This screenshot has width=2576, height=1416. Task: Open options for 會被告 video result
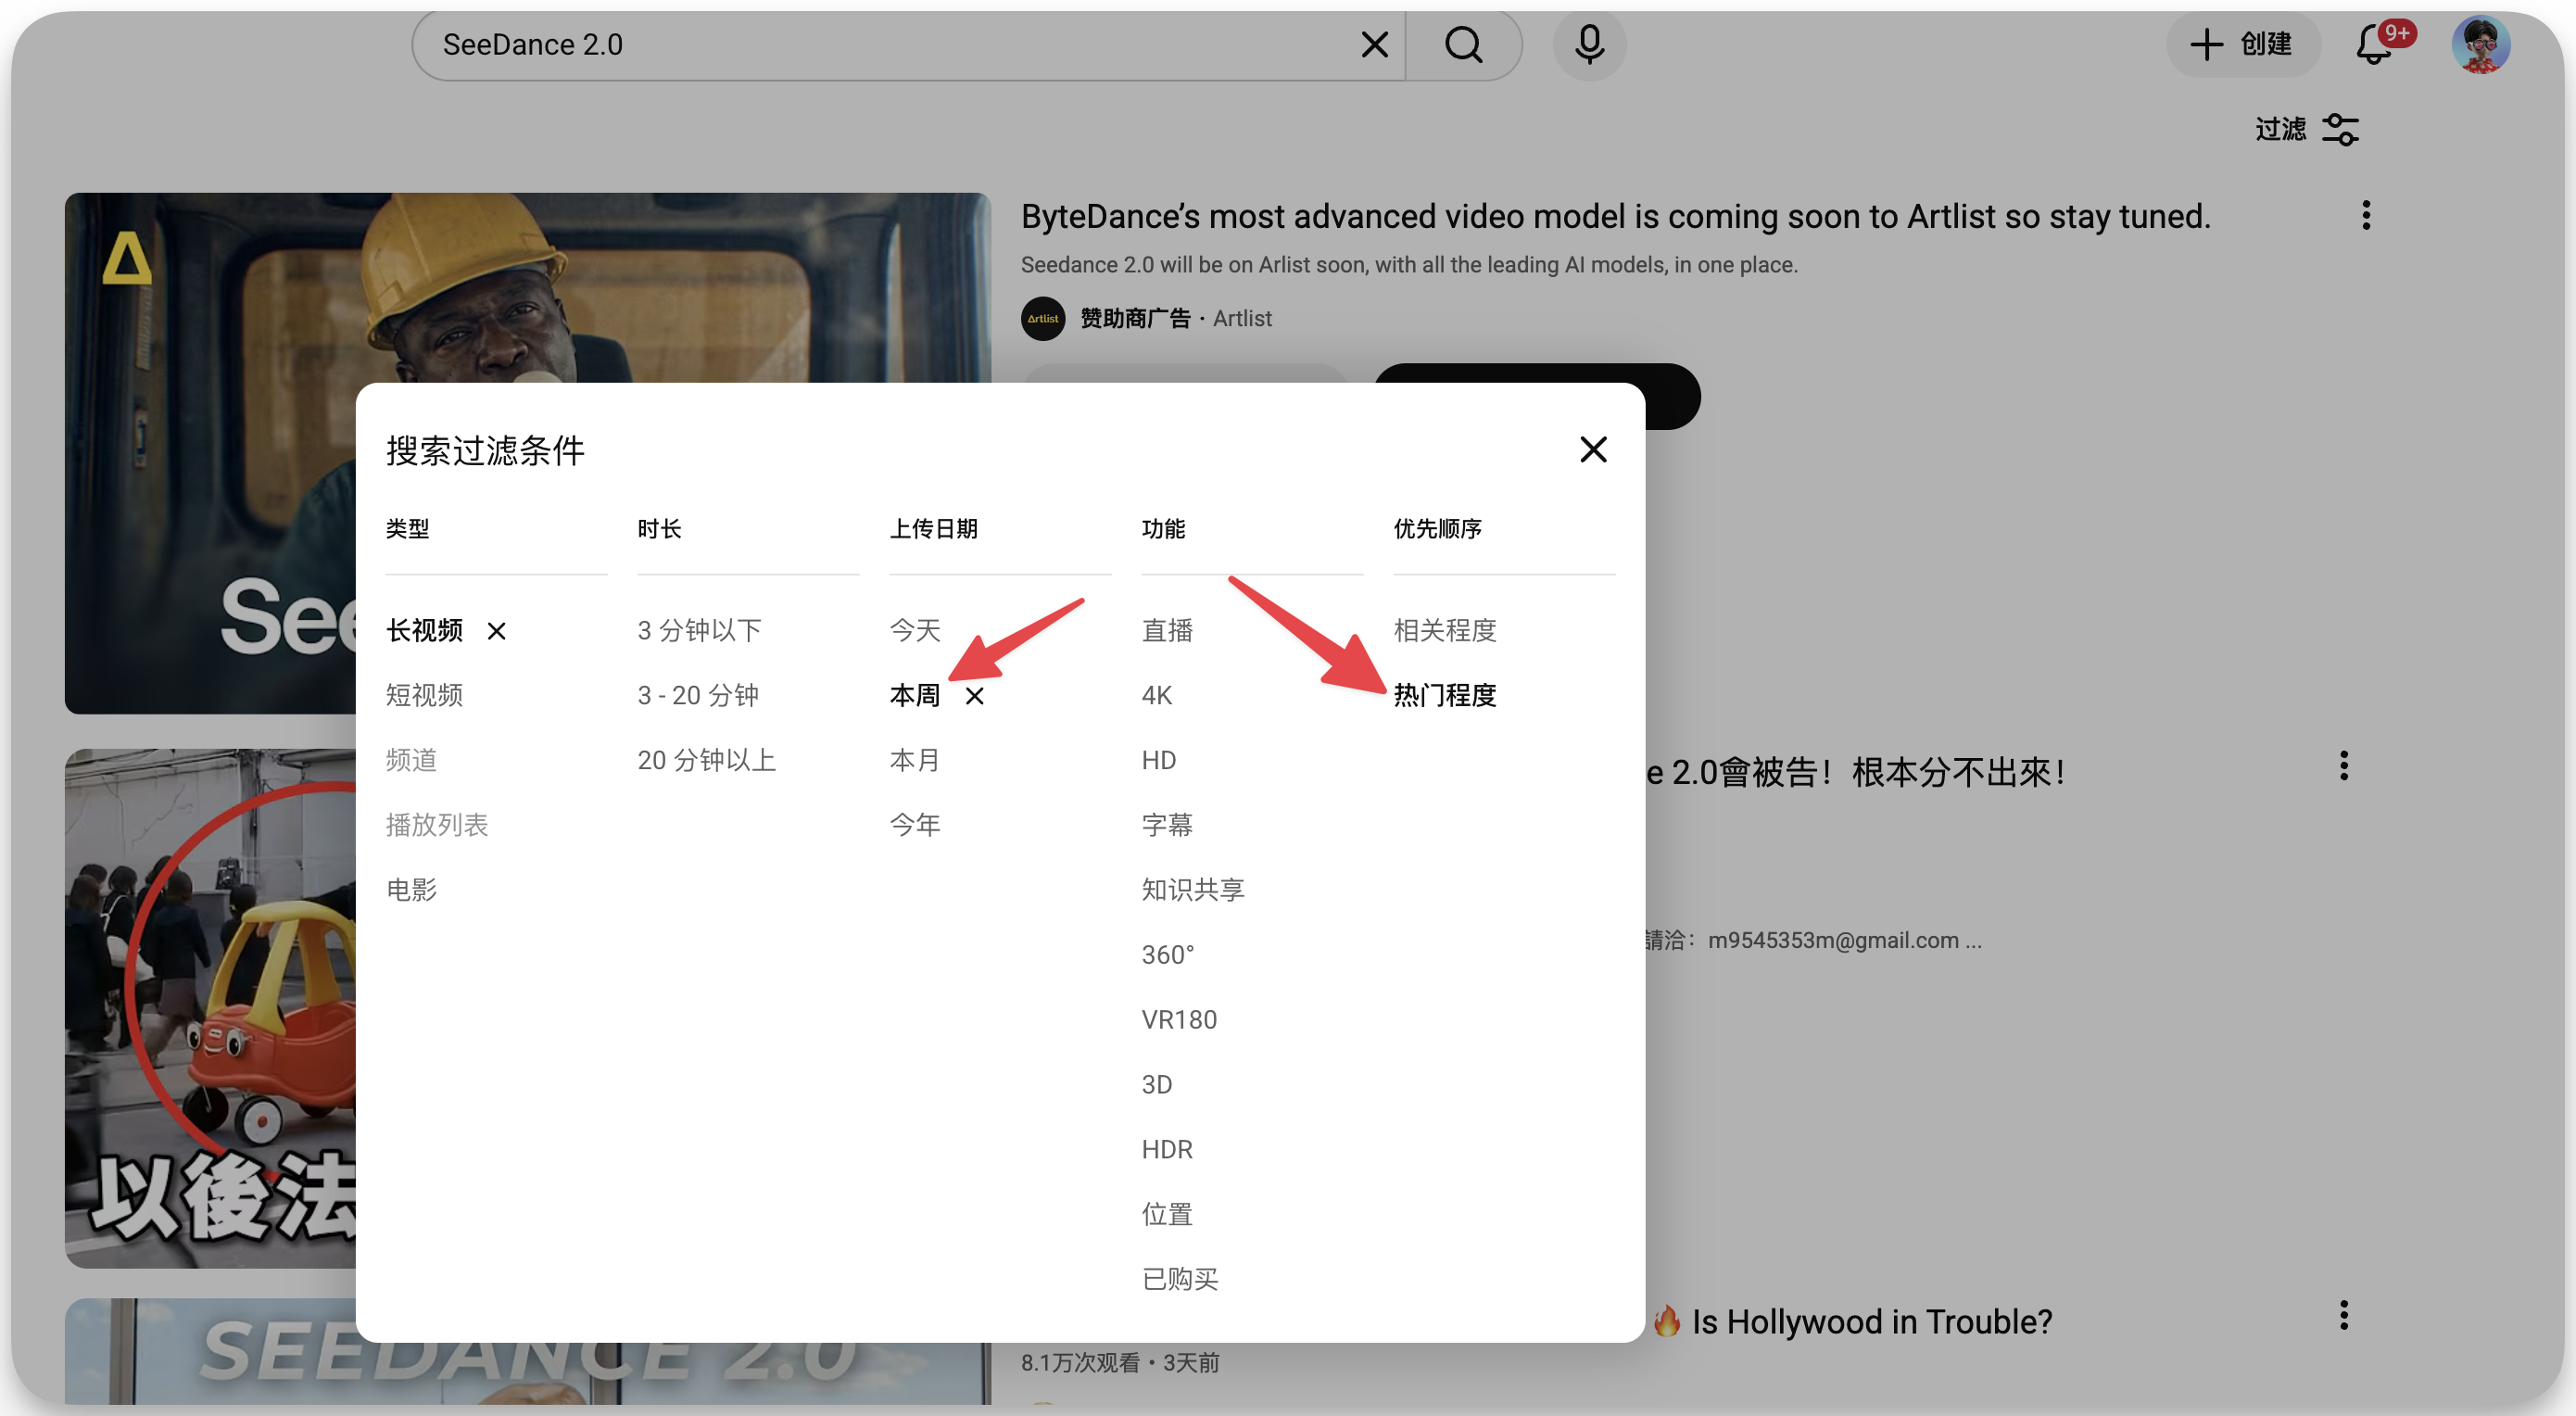pyautogui.click(x=2343, y=766)
